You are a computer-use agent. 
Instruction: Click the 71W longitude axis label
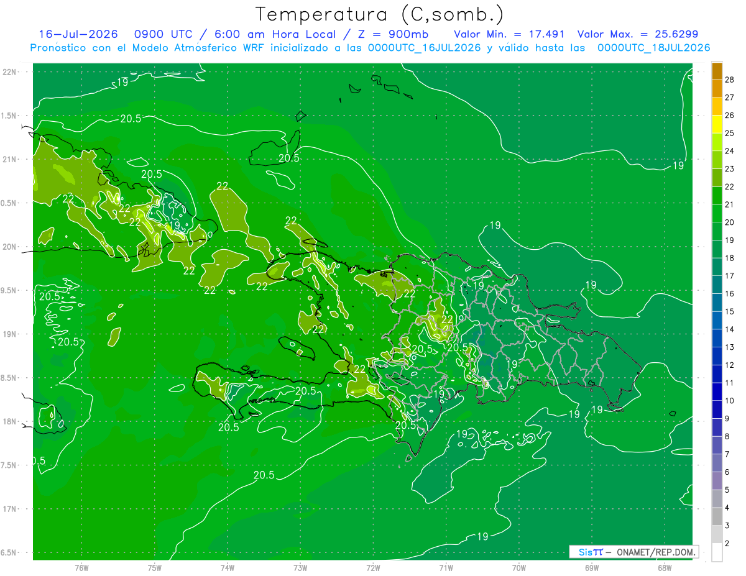pos(446,568)
